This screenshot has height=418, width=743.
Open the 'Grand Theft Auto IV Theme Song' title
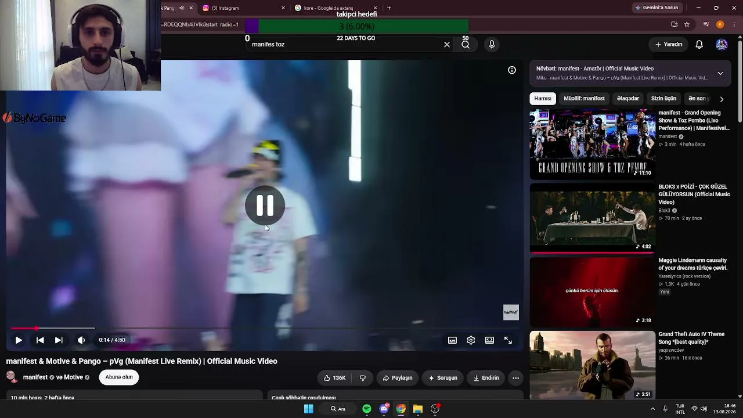691,338
